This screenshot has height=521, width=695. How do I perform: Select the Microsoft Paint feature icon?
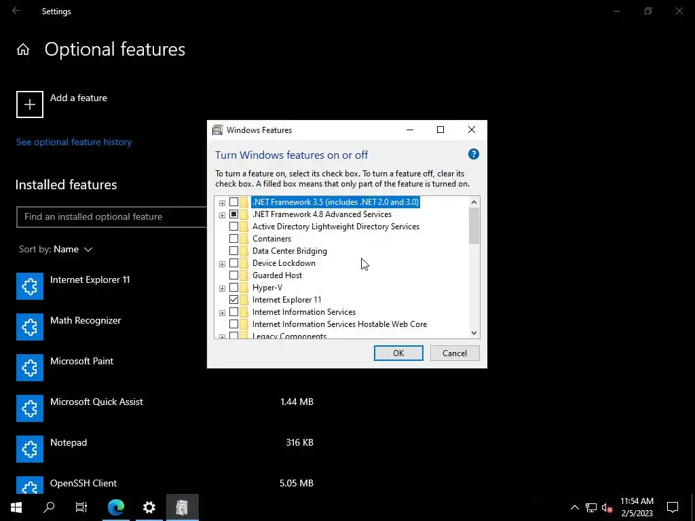click(30, 368)
